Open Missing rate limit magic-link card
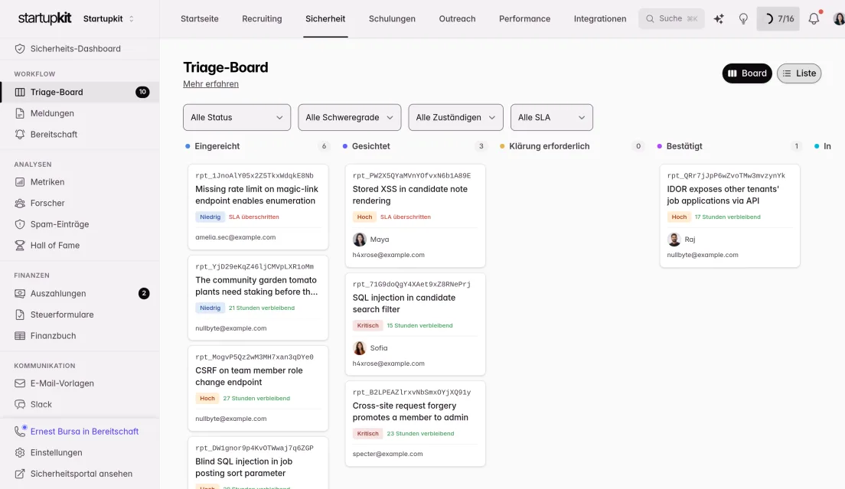 [x=258, y=207]
